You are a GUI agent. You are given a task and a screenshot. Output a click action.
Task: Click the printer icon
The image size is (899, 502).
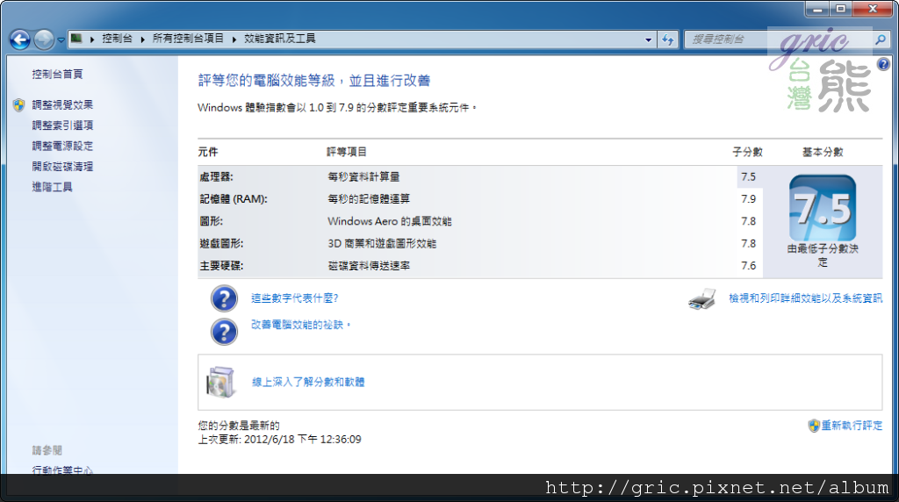[x=702, y=299]
